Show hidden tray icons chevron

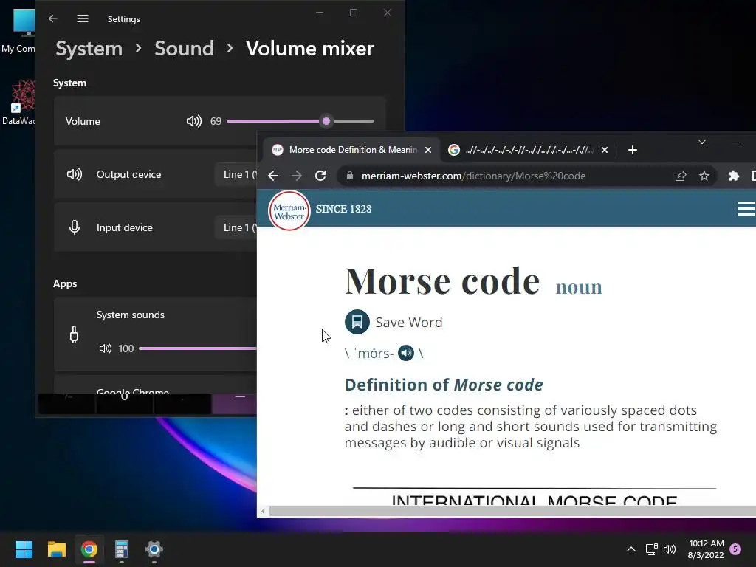pos(630,549)
